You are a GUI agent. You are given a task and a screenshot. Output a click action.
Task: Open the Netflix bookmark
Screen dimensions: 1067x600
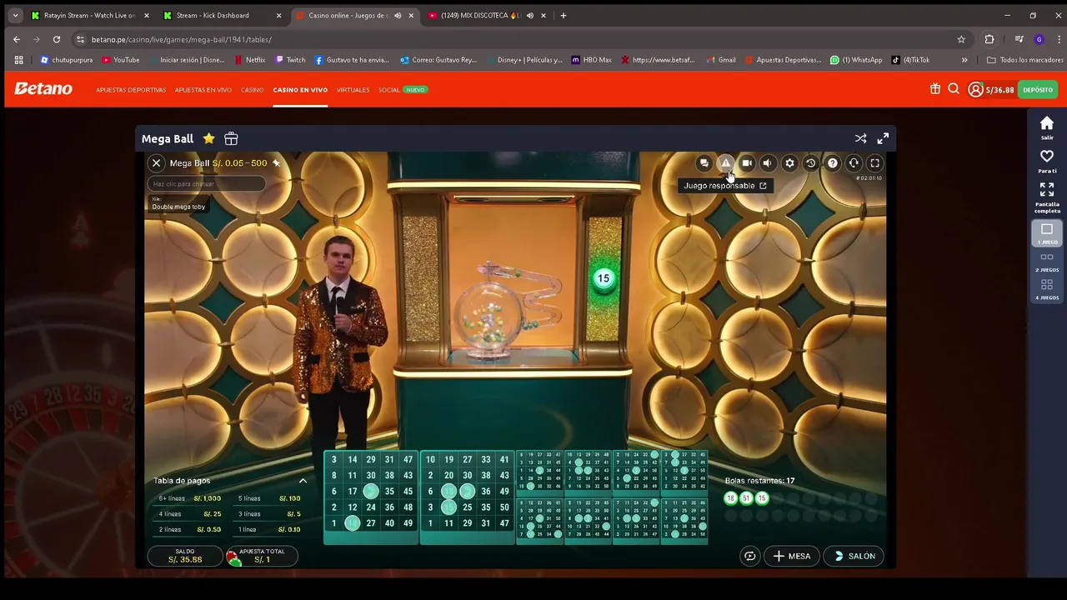(x=249, y=60)
